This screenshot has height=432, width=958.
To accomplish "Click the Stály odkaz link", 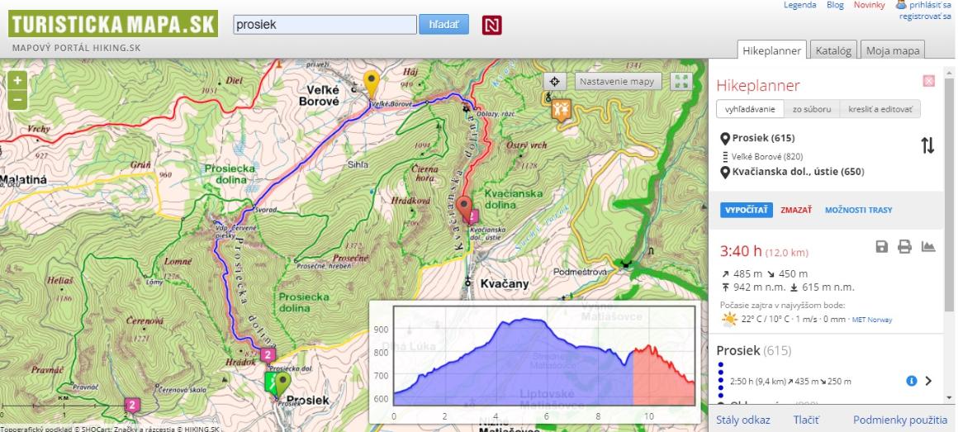I will point(743,420).
